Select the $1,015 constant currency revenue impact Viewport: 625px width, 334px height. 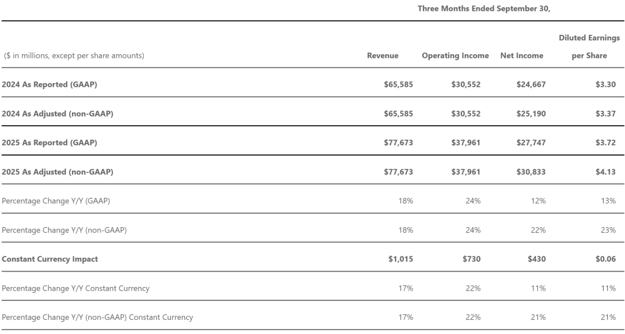pyautogui.click(x=400, y=259)
